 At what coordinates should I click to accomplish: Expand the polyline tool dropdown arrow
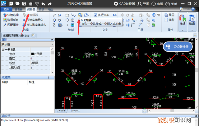point(76,15)
